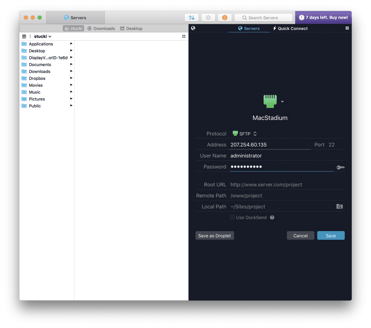Click inside the Search Servers field
Screen dimensions: 371x328
click(263, 17)
